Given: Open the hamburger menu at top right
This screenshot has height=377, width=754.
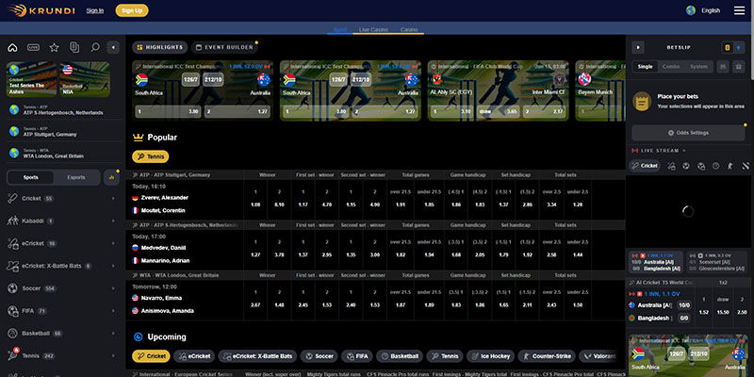Looking at the screenshot, I should [x=739, y=10].
